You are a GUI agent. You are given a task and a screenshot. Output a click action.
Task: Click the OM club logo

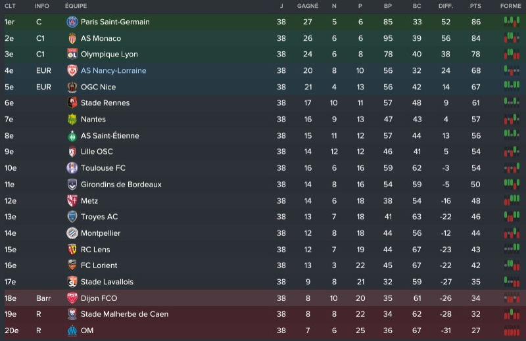pyautogui.click(x=72, y=330)
